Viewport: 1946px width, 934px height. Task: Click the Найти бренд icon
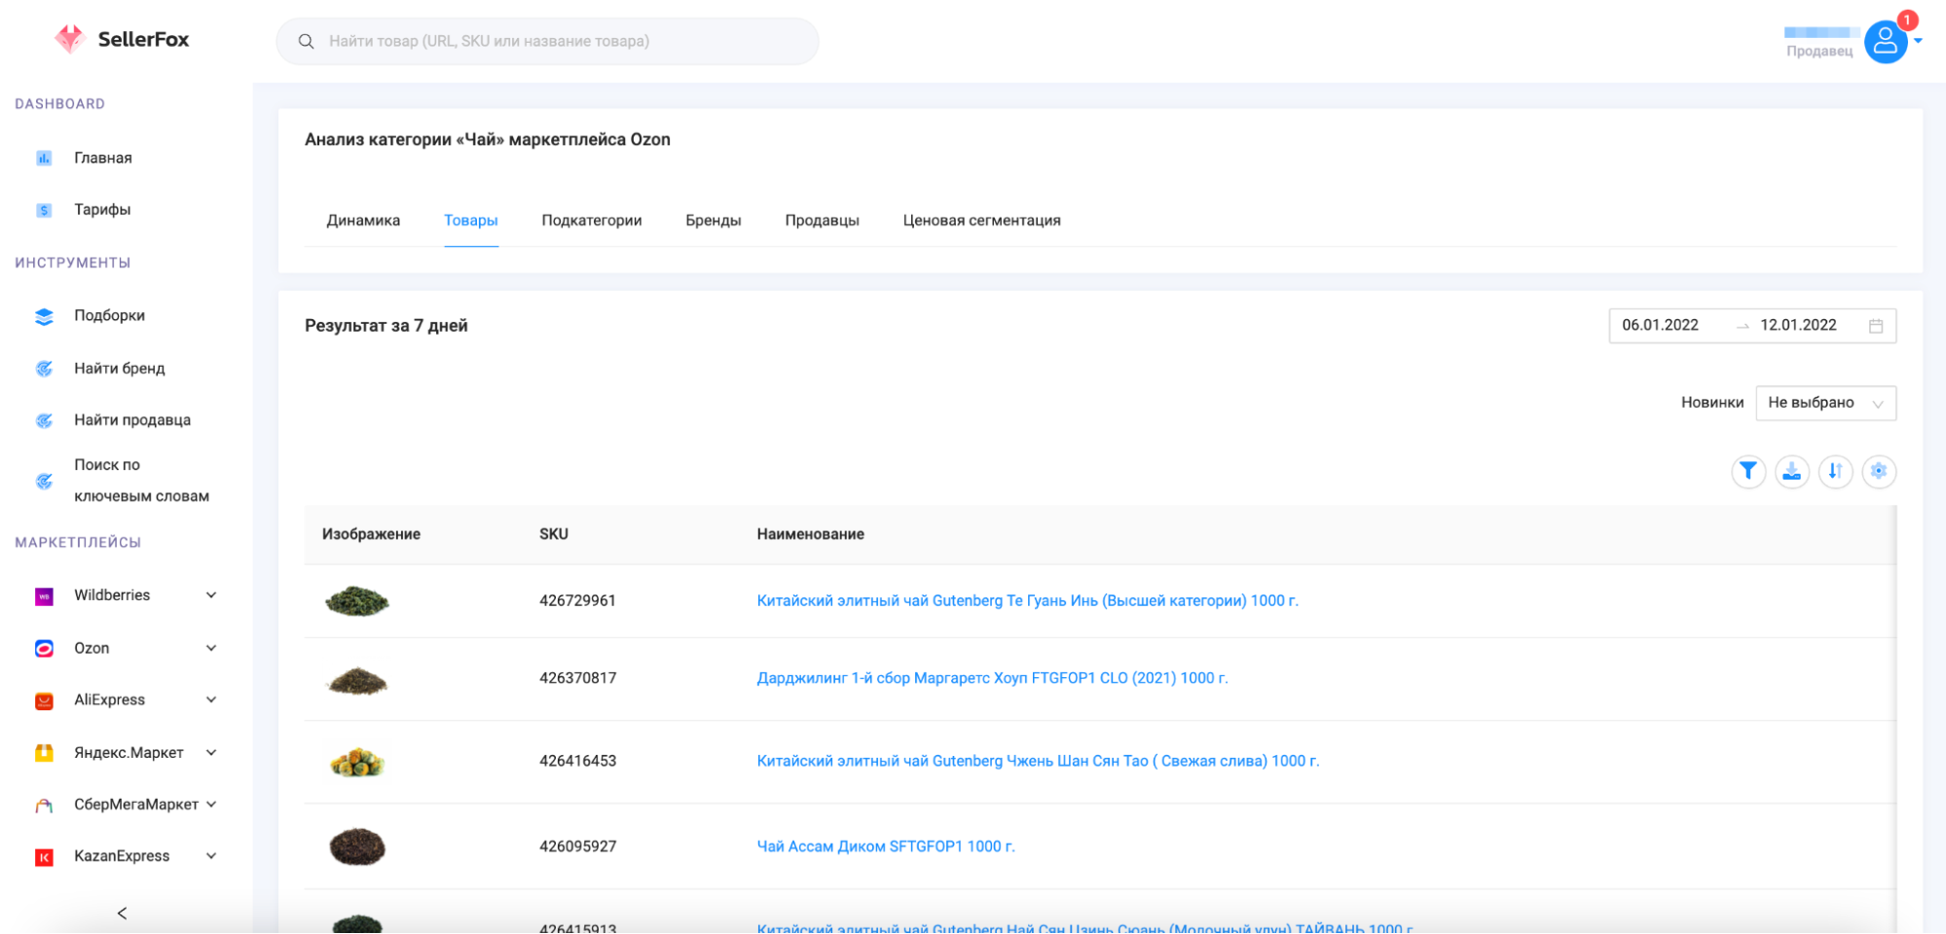[44, 369]
